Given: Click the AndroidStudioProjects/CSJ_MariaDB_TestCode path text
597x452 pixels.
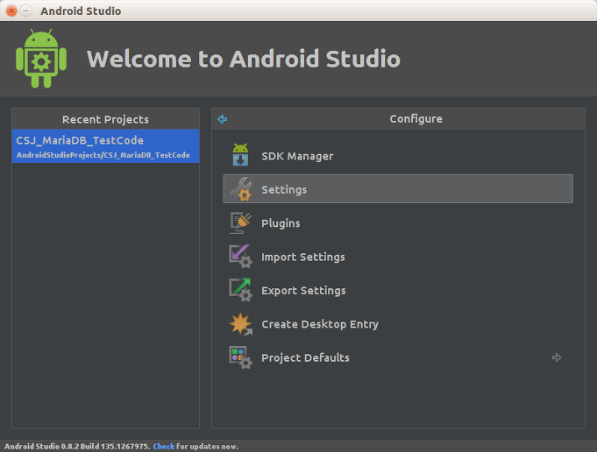Looking at the screenshot, I should (x=103, y=155).
